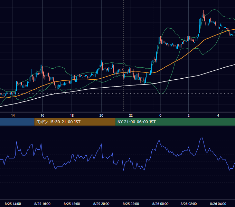Image resolution: width=235 pixels, height=207 pixels.
Task: Click the 20 hour axis label
Action: click(x=101, y=116)
